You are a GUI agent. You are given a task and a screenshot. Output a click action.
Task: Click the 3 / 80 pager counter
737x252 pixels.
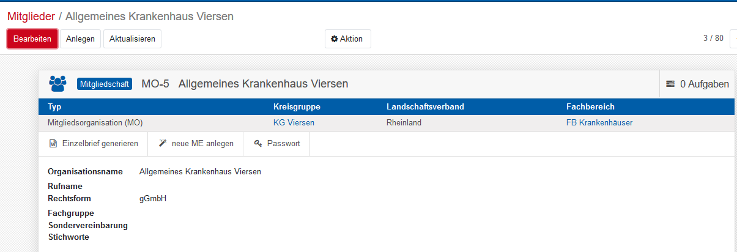(x=713, y=39)
